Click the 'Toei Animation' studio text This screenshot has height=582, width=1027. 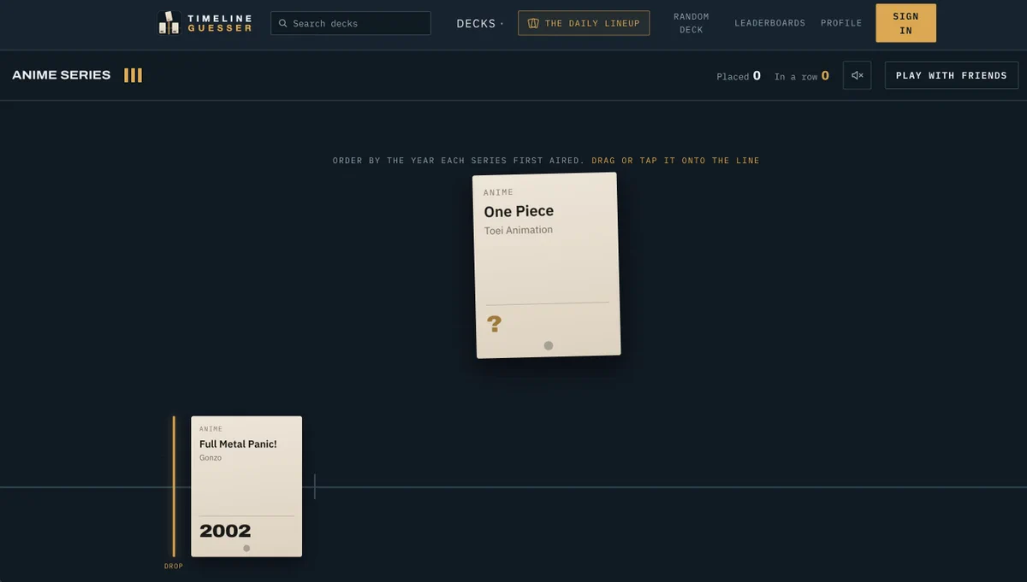pyautogui.click(x=519, y=230)
